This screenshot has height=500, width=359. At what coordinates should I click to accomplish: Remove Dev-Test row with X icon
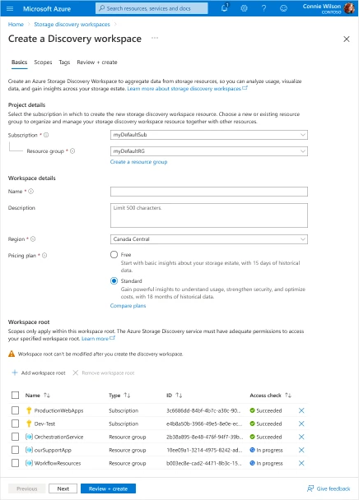(x=301, y=424)
